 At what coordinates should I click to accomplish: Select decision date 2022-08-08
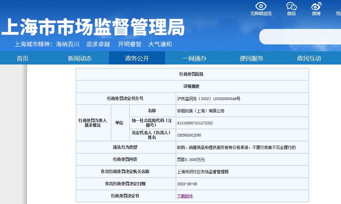(x=187, y=184)
